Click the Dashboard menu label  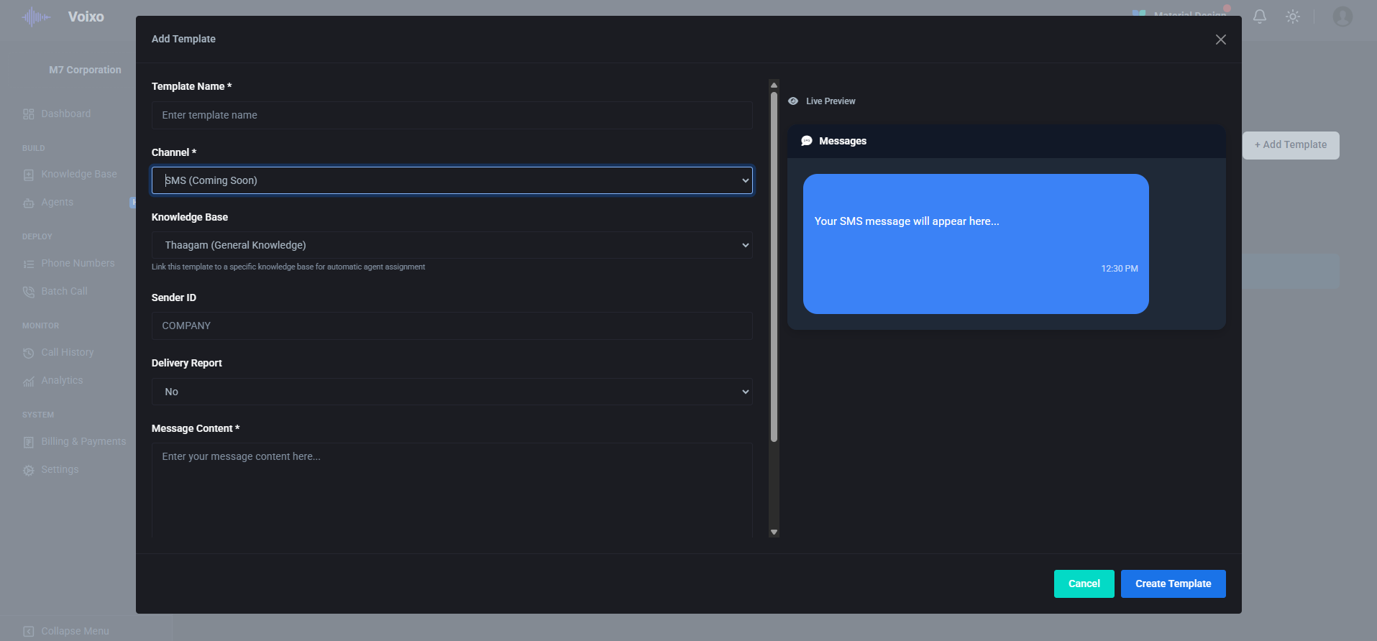[x=66, y=114]
